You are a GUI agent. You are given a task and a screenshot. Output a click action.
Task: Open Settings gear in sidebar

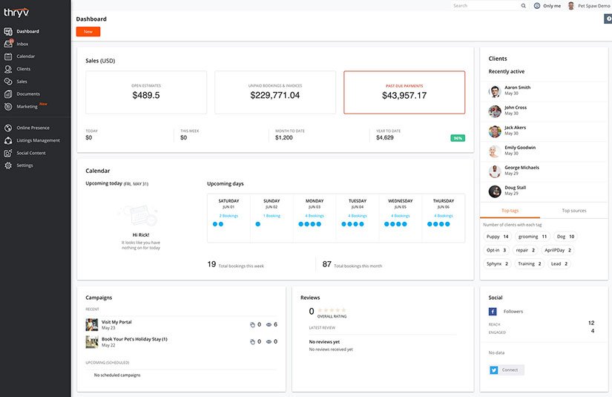(8, 165)
